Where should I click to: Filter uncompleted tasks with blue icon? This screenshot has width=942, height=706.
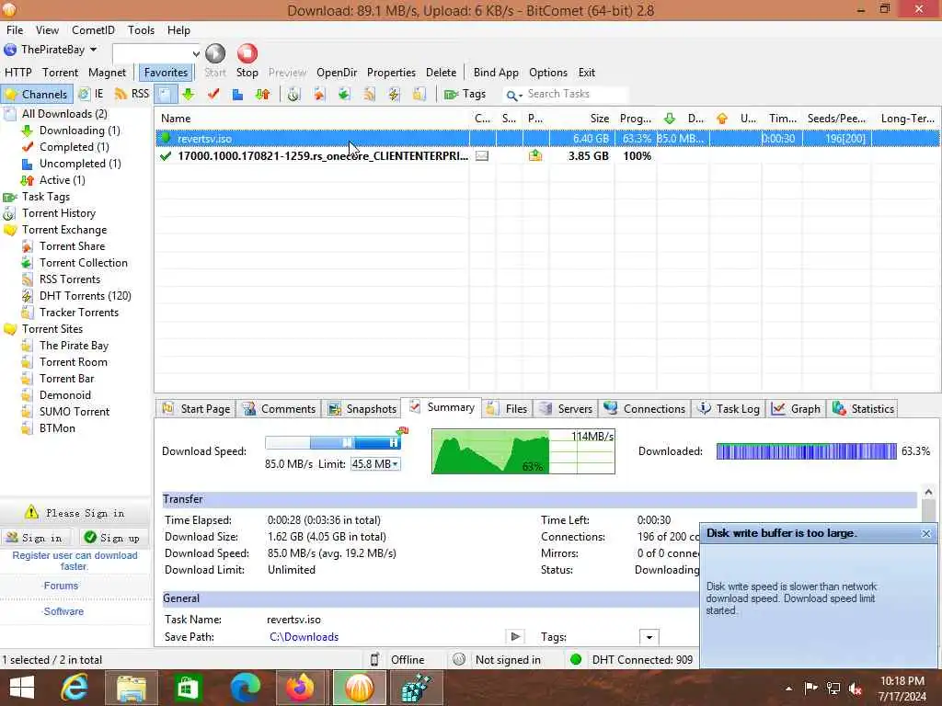click(238, 95)
